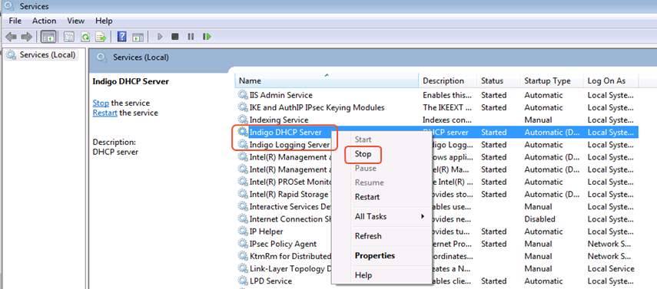
Task: Click the Back arrow toolbar icon
Action: [11, 37]
